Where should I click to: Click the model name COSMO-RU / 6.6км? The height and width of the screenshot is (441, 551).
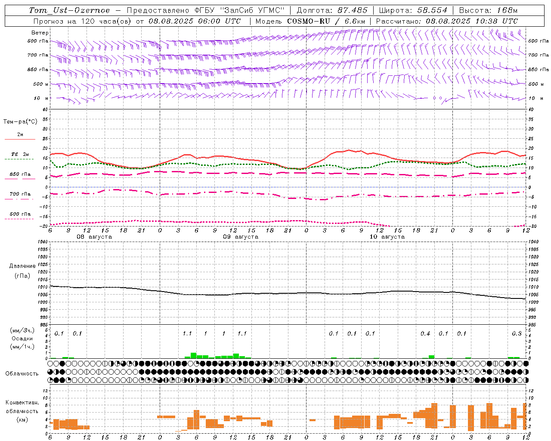327,21
